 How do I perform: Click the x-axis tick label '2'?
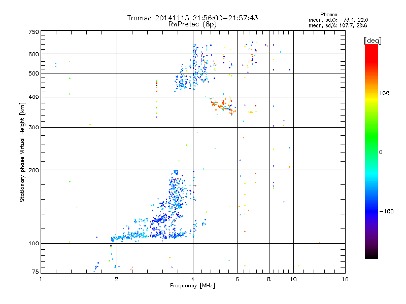pyautogui.click(x=117, y=279)
